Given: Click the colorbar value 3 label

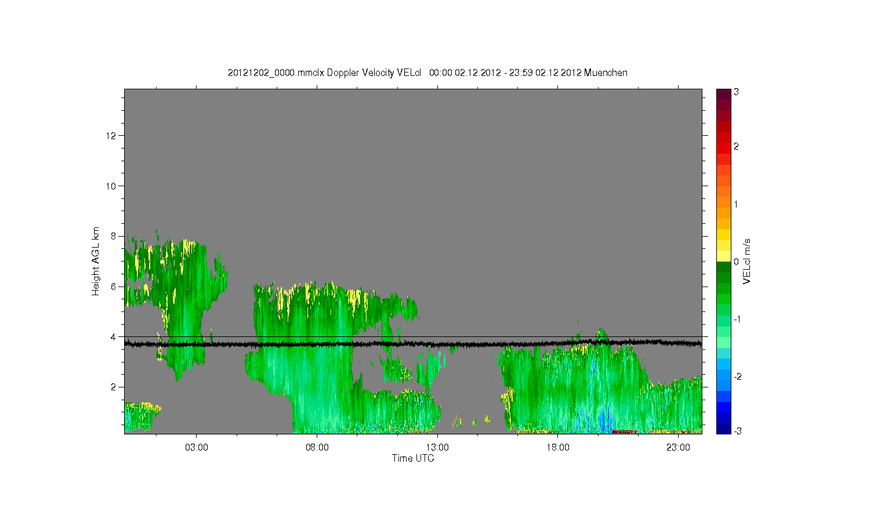Looking at the screenshot, I should point(736,92).
